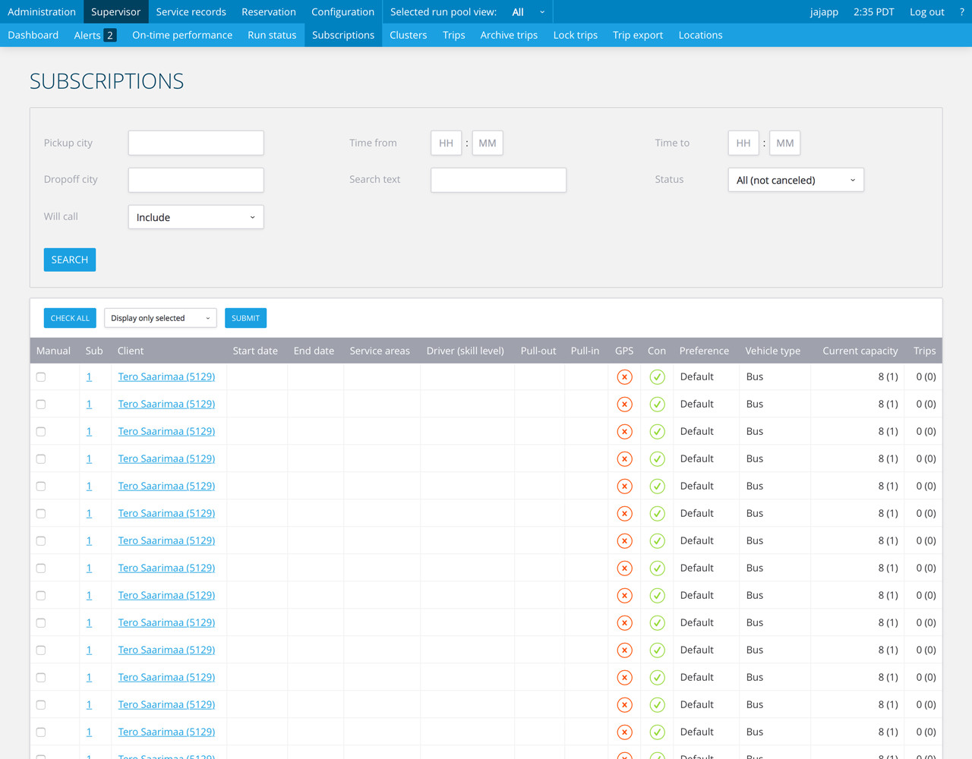This screenshot has height=759, width=972.
Task: Click the Trips column header
Action: (x=924, y=351)
